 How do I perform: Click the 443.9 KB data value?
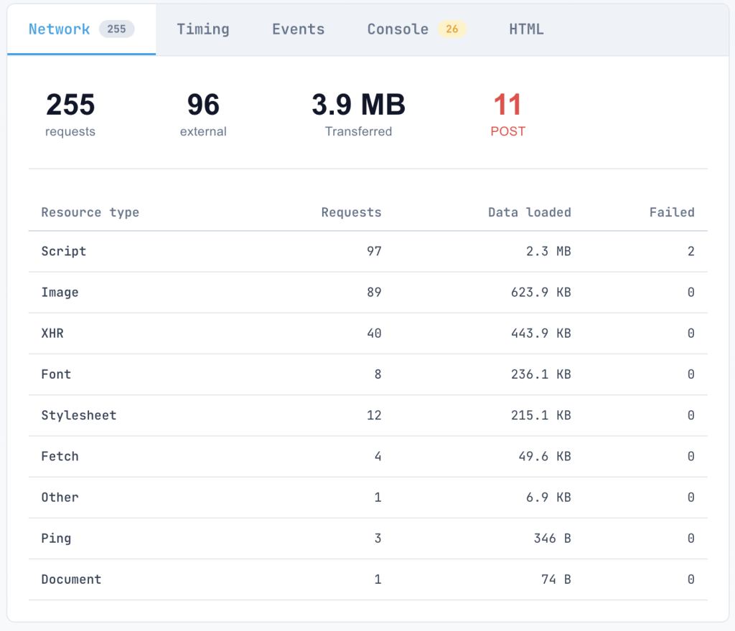(x=541, y=333)
